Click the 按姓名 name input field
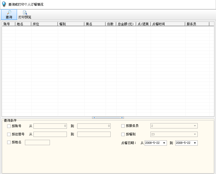216x174 pixels. point(37,142)
